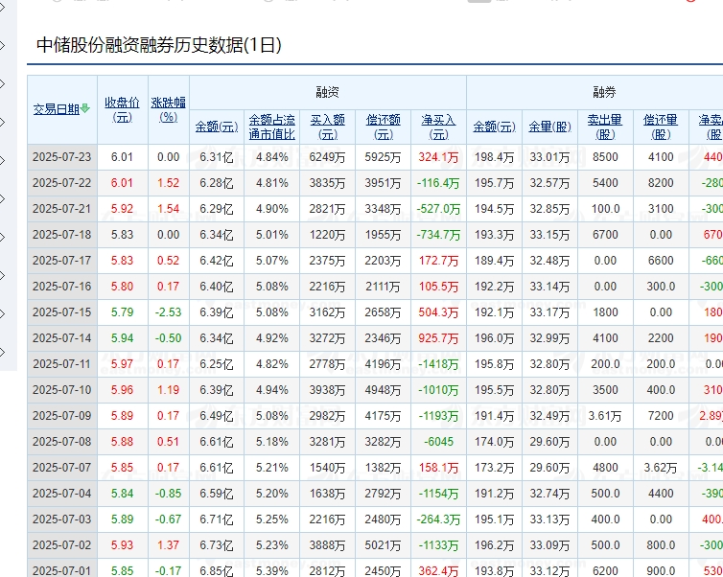Select the 2025-07-03 date cell
This screenshot has width=723, height=577.
[61, 519]
